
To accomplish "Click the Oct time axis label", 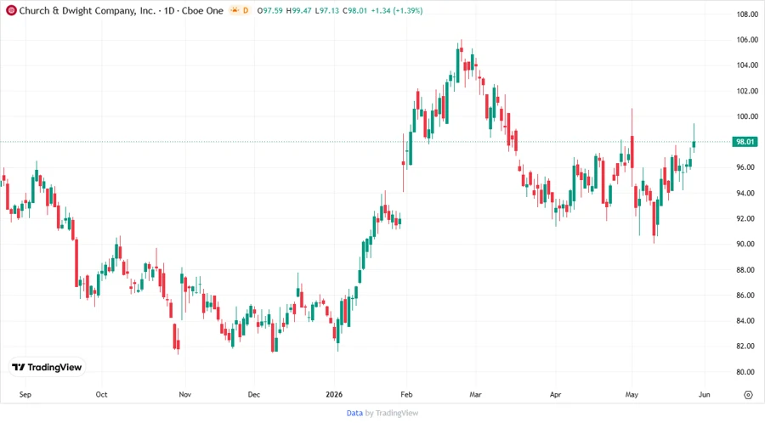I will pos(101,394).
